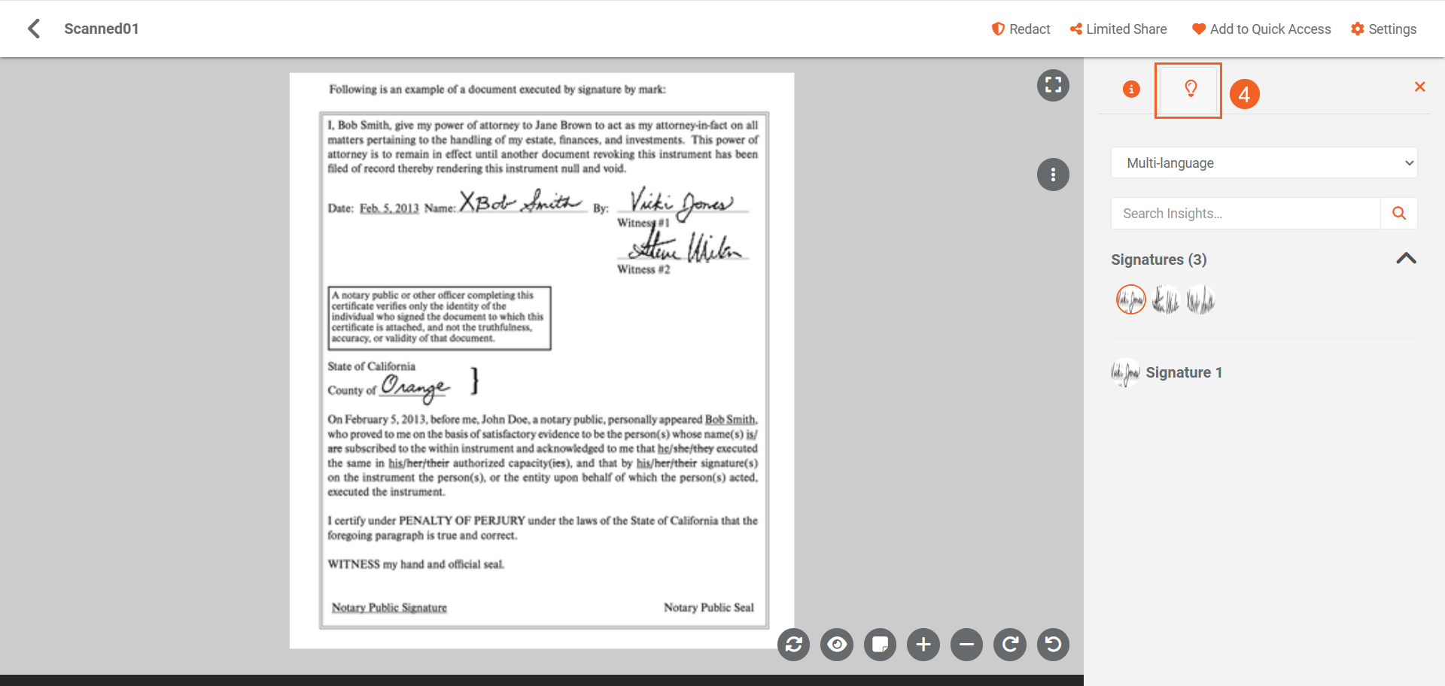Open the Redact tool
Screen dimensions: 1445x686
(1021, 29)
